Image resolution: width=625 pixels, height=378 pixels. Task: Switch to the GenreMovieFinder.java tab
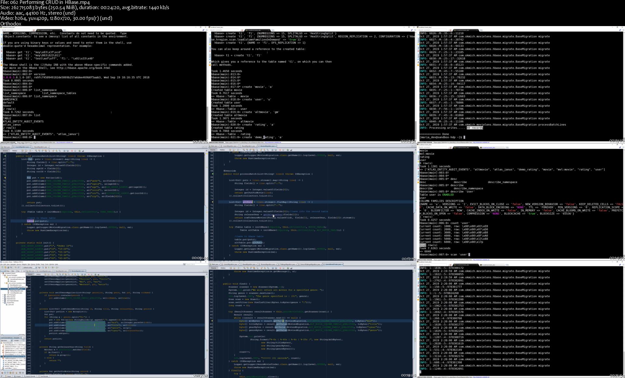pyautogui.click(x=333, y=264)
